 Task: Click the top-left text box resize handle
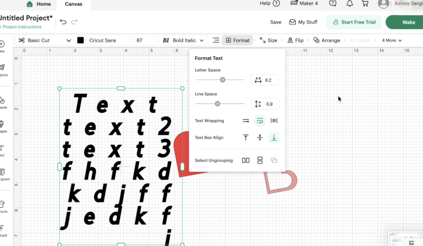[x=59, y=88]
